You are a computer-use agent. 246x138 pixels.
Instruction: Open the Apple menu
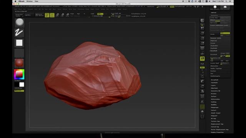tap(15, 1)
